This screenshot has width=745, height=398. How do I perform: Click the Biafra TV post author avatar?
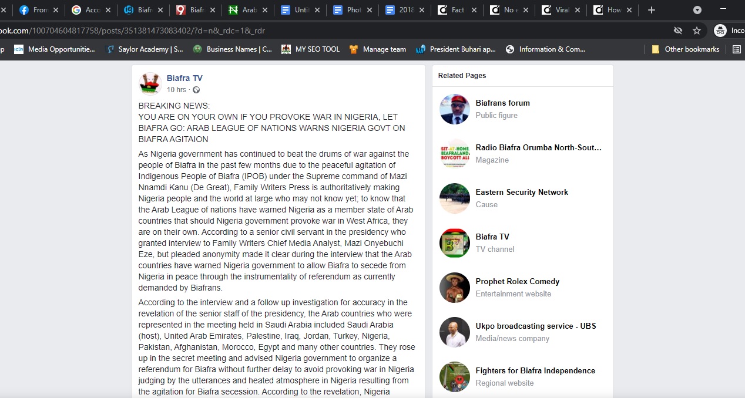pyautogui.click(x=150, y=84)
